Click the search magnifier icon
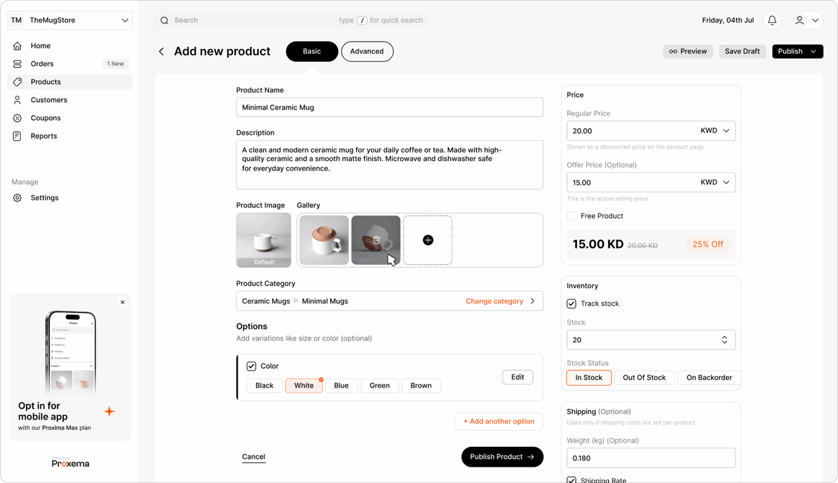Viewport: 838px width, 483px height. [x=164, y=20]
